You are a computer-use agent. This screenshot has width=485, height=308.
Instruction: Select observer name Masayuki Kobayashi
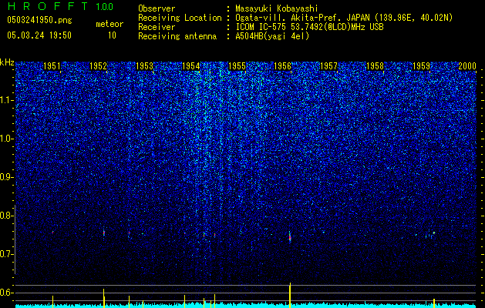(277, 8)
